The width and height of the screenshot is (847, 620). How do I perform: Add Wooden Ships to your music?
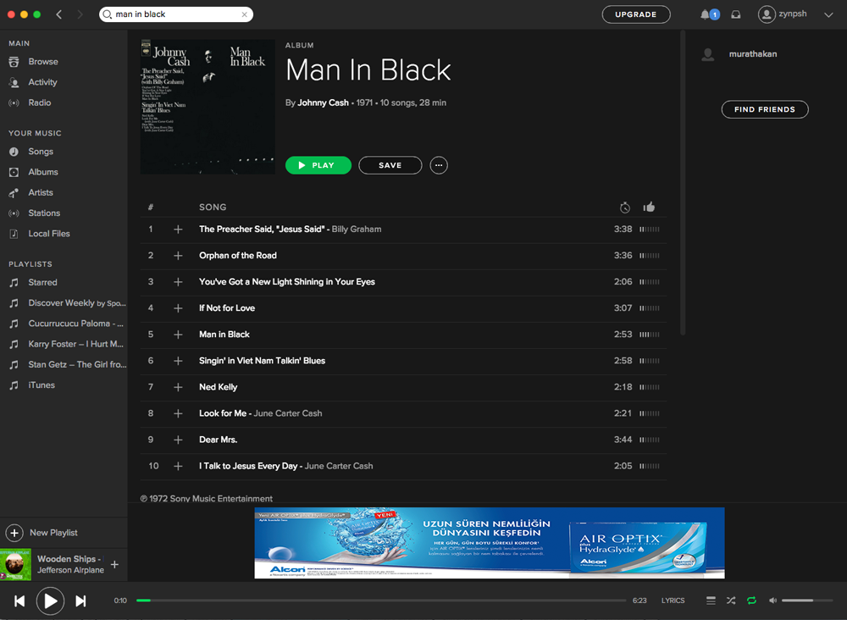pyautogui.click(x=114, y=564)
